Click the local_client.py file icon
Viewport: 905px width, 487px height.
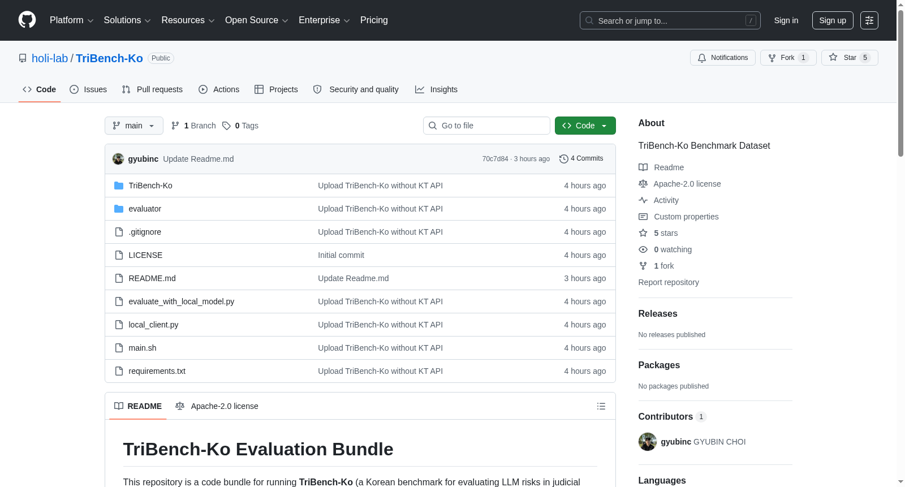point(119,325)
